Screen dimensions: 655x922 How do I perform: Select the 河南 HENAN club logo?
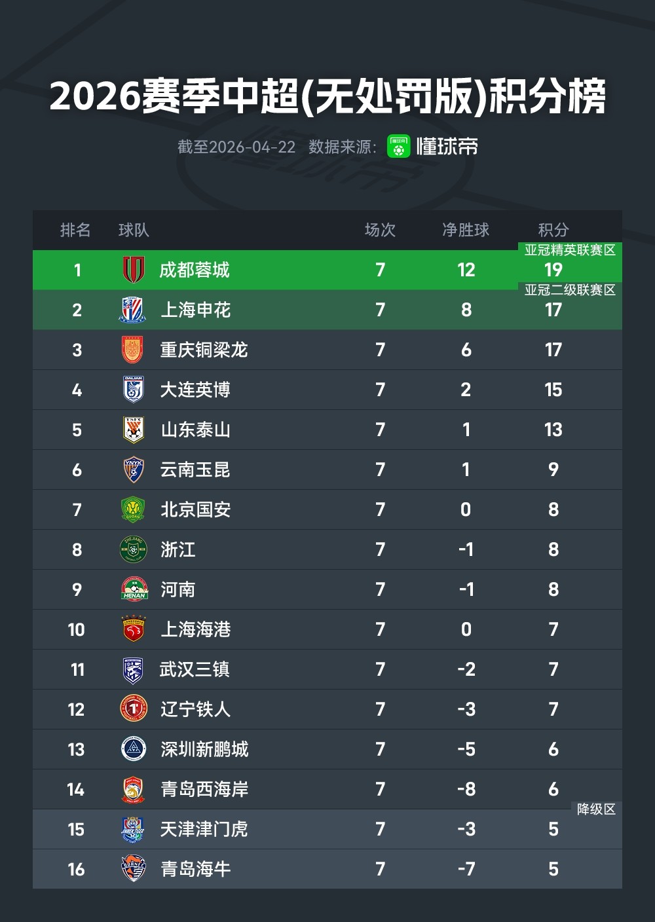coord(133,589)
